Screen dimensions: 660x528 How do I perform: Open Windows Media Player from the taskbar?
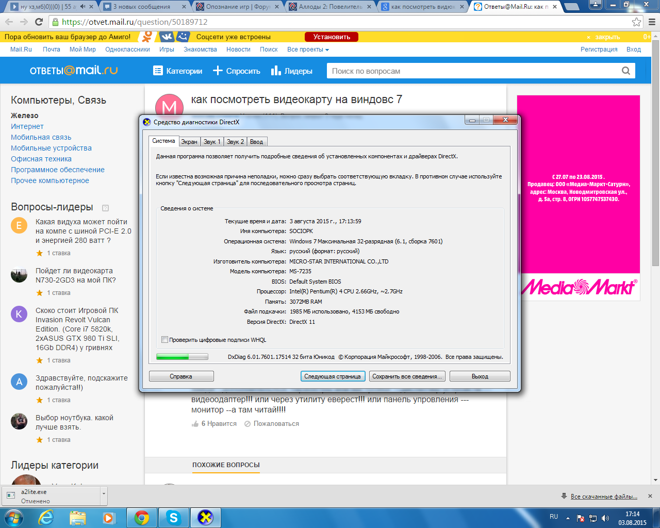(109, 517)
